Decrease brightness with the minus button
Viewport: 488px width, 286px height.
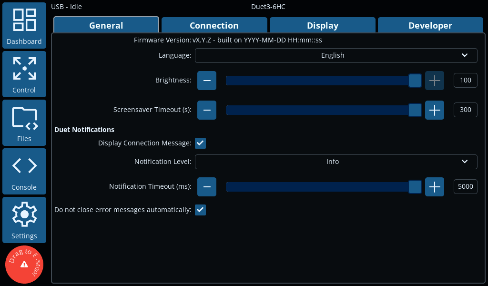207,81
